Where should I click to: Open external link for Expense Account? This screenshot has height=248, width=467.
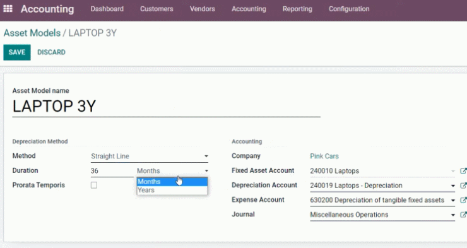[463, 200]
